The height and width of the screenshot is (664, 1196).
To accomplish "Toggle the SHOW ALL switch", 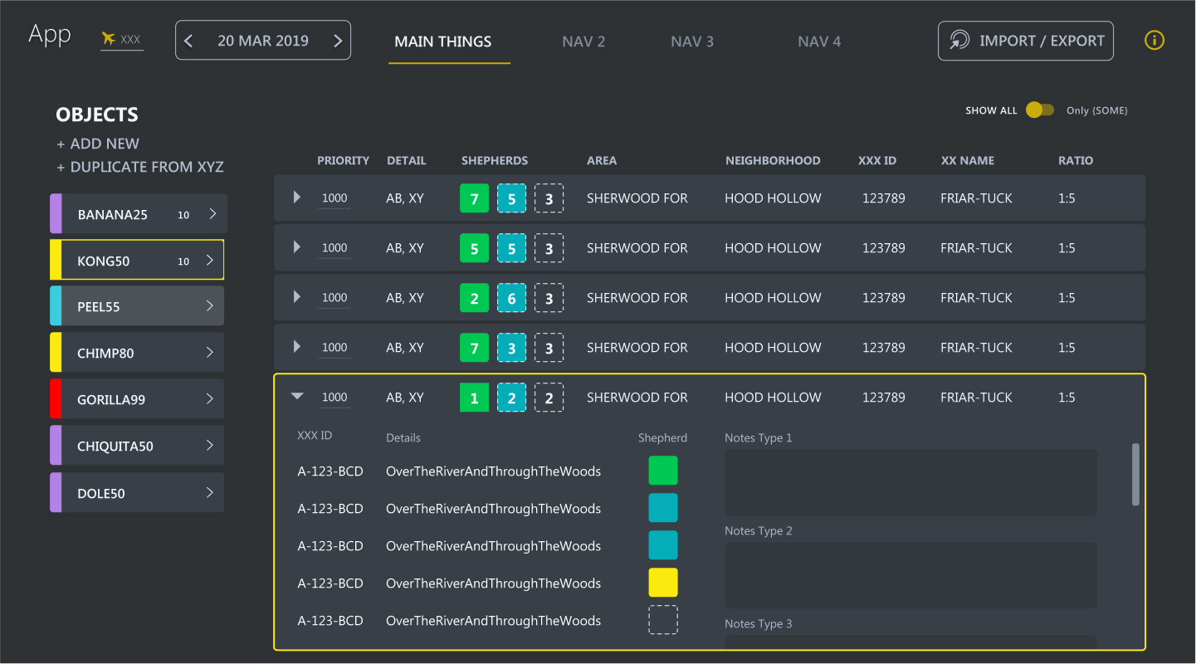I will pos(1040,110).
